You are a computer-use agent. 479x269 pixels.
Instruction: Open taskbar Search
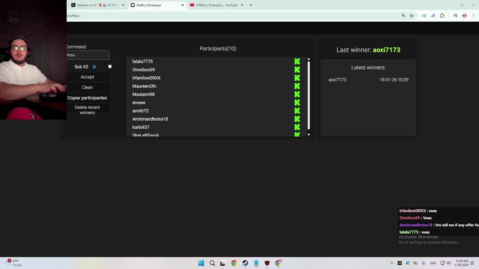(212, 263)
